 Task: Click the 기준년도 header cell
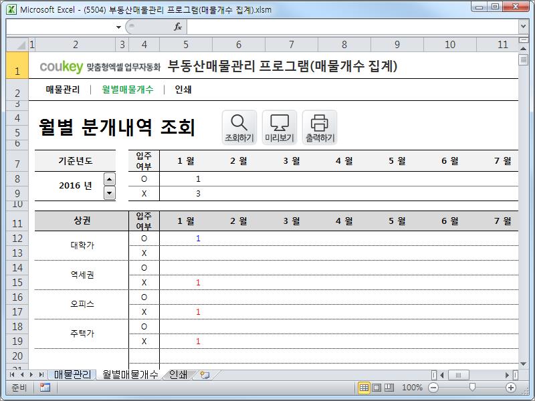(x=76, y=160)
